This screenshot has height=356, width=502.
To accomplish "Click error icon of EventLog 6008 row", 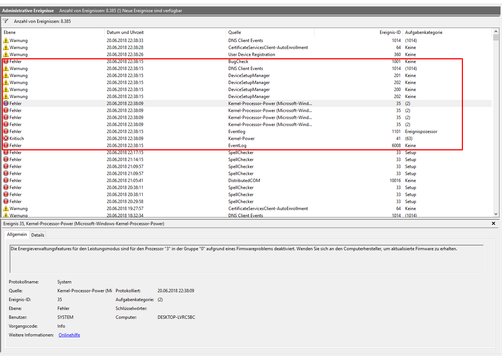I will [6, 146].
